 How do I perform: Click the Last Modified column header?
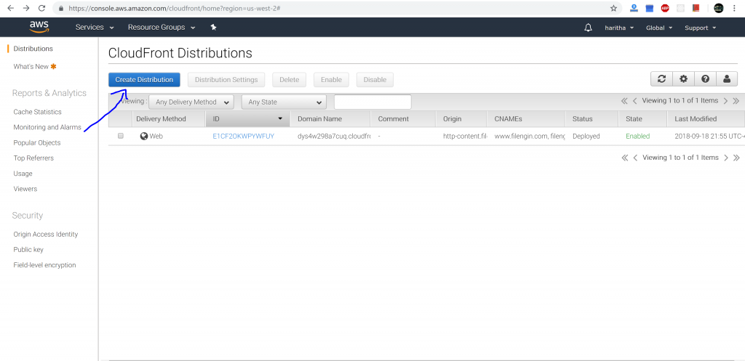tap(706, 118)
